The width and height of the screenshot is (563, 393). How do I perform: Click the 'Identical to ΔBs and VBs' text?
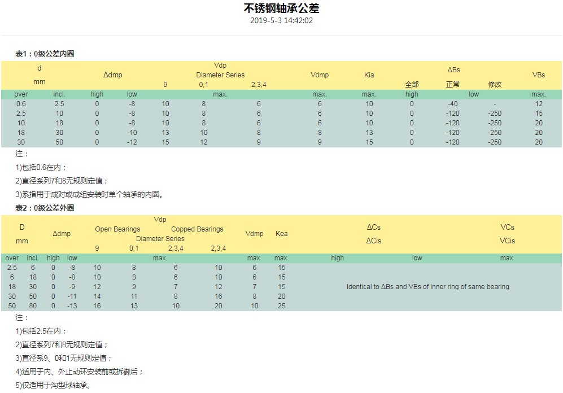point(427,287)
